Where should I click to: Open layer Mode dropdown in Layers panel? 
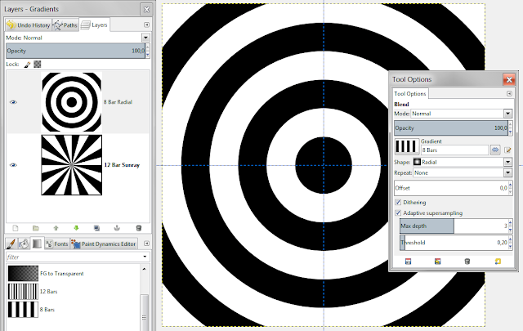point(145,38)
